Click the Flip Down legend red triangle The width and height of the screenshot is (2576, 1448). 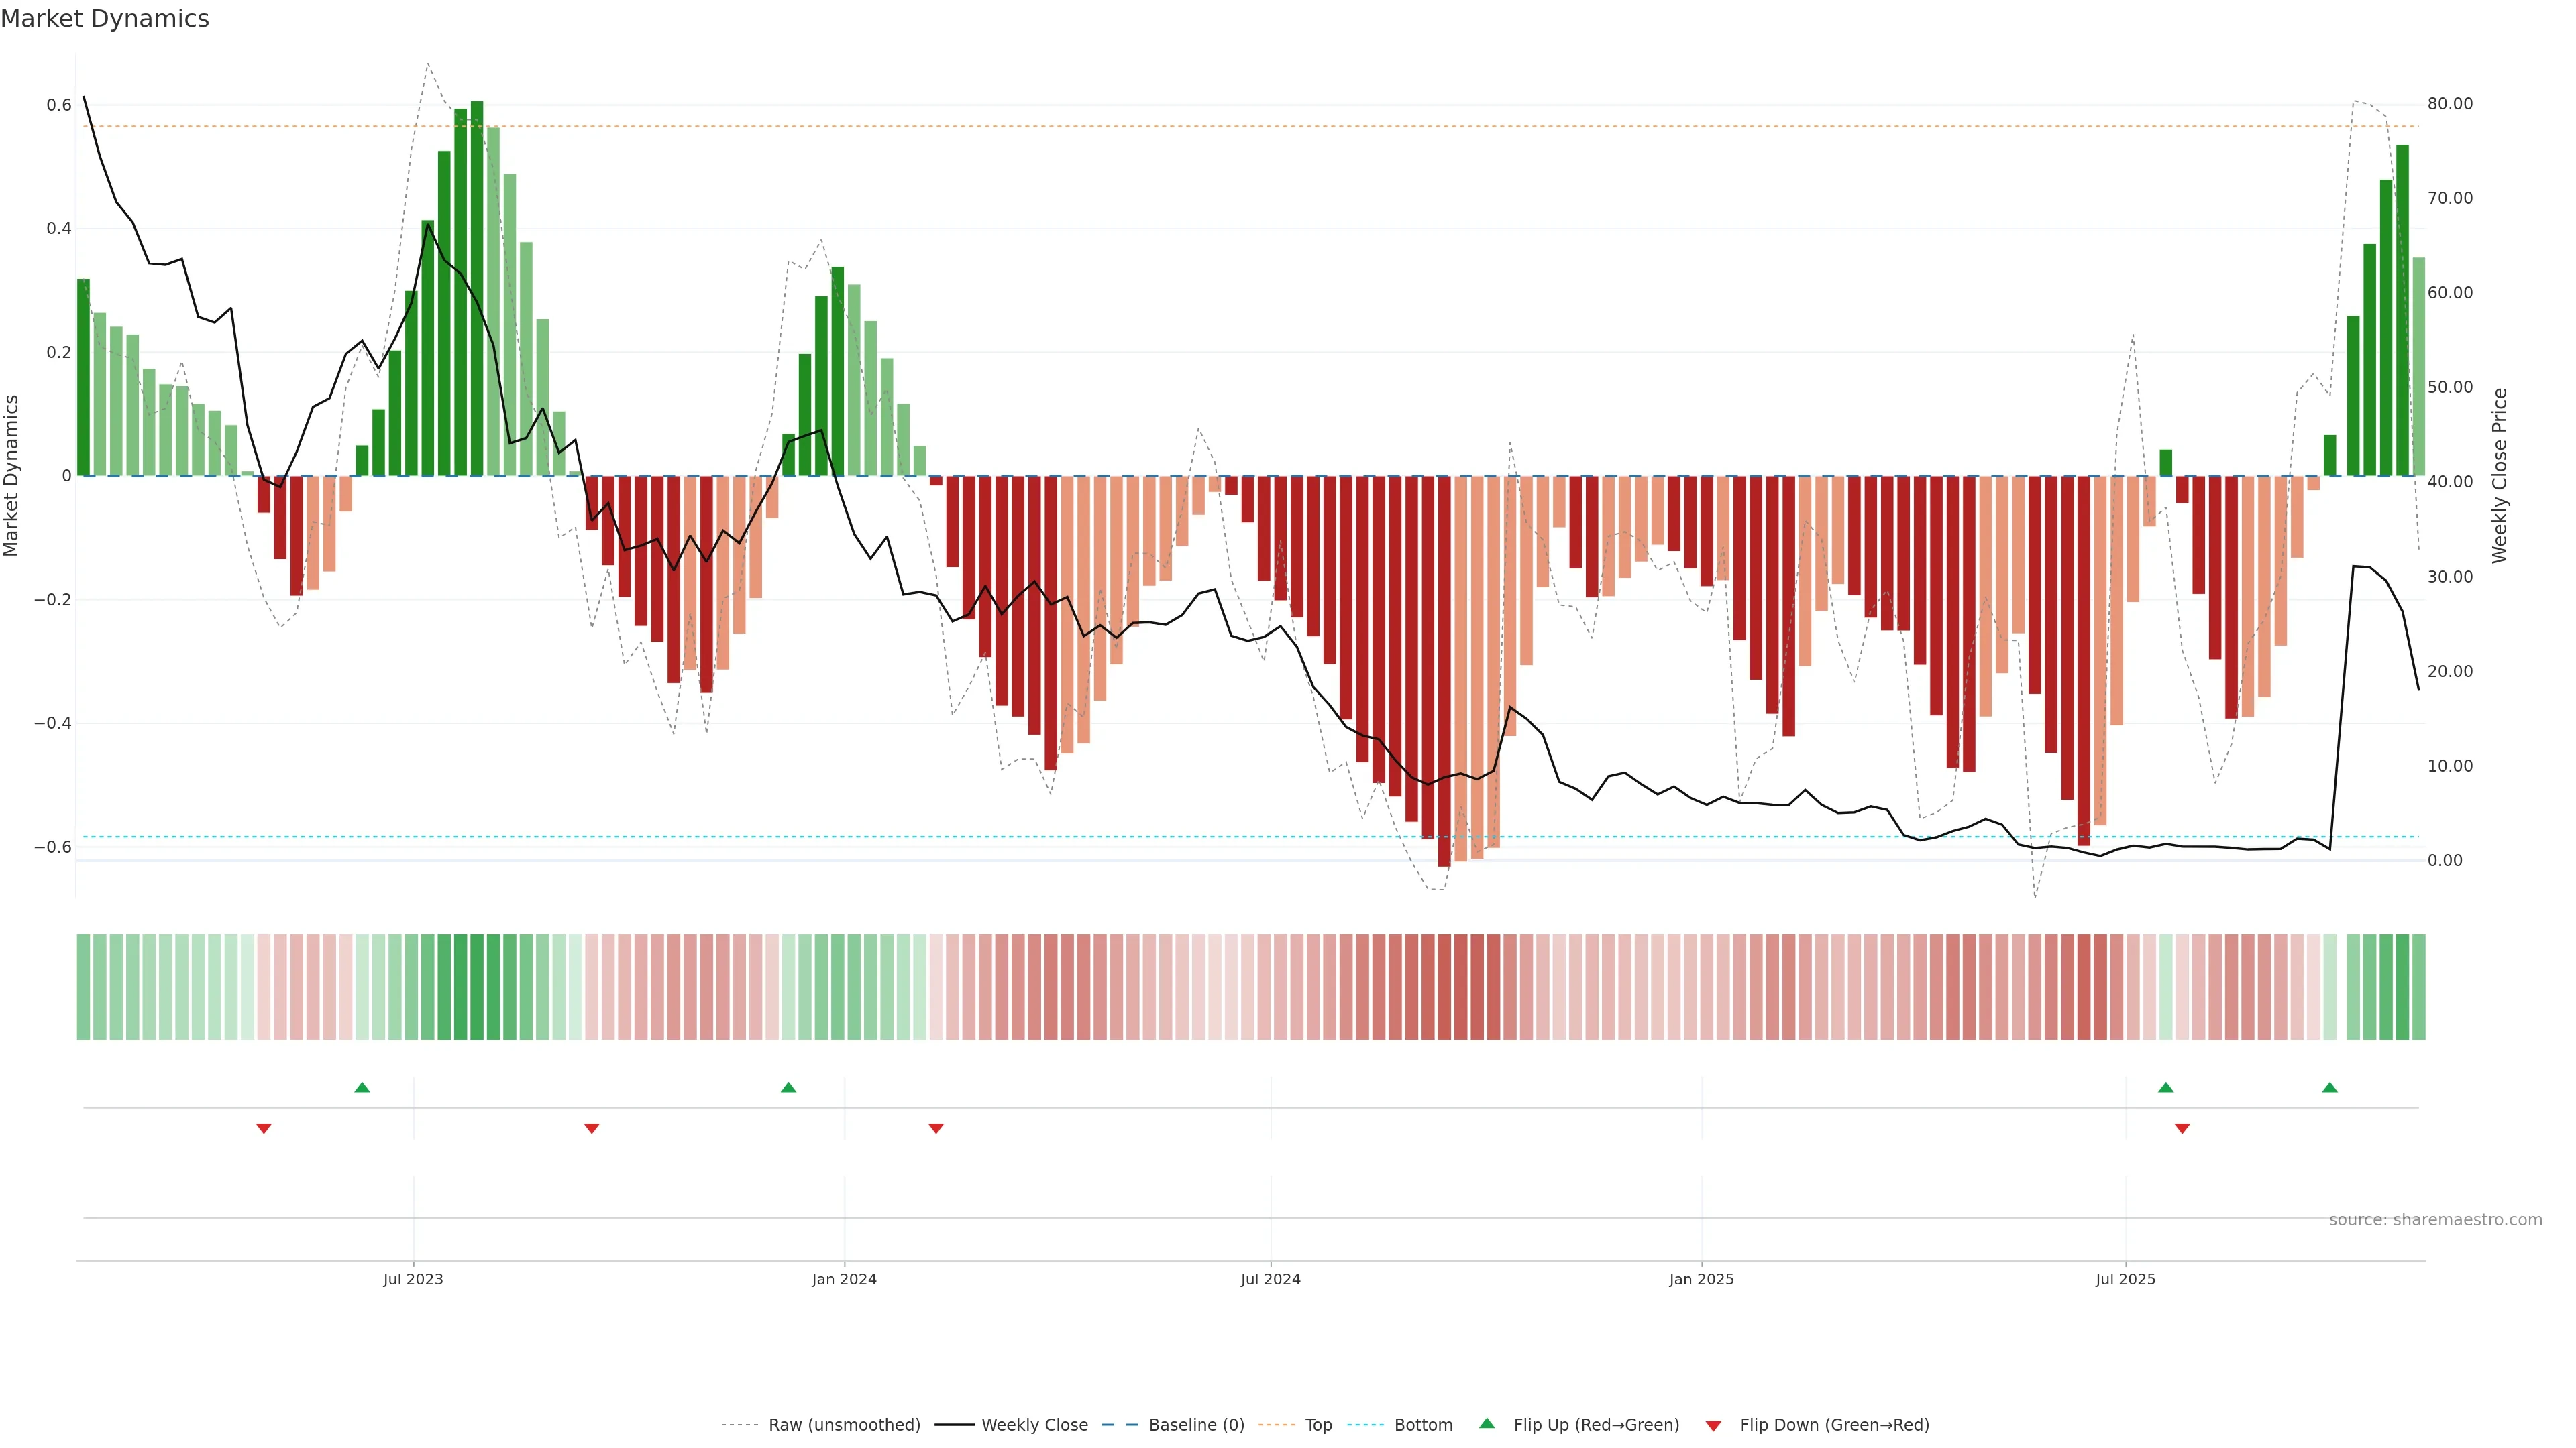tap(1713, 1425)
